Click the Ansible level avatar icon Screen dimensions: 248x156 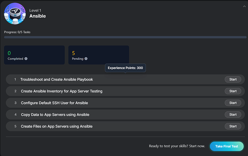click(15, 14)
